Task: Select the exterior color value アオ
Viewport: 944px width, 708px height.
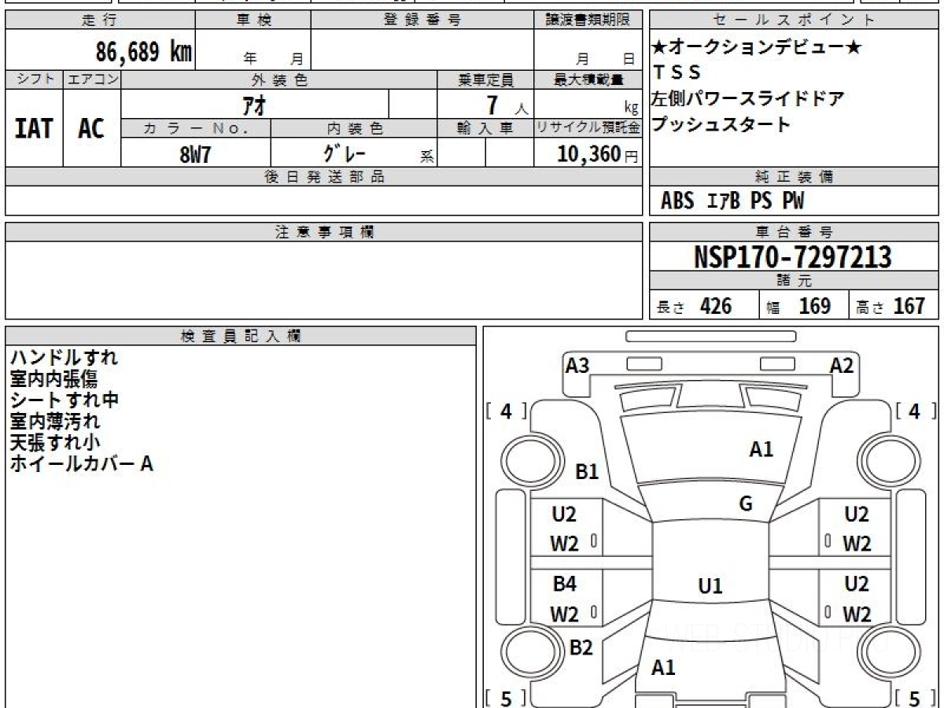Action: click(253, 104)
